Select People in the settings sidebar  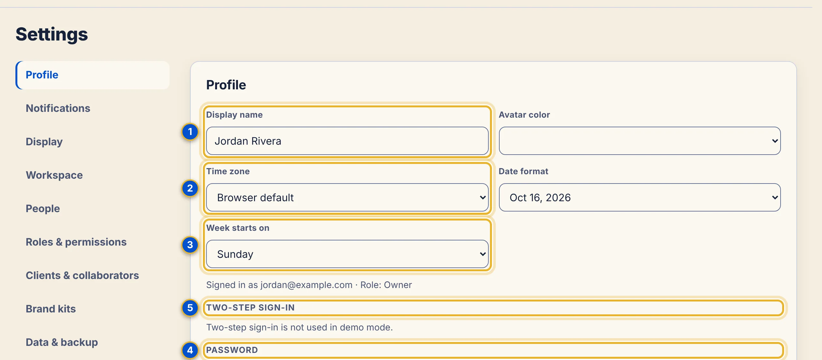92,209
